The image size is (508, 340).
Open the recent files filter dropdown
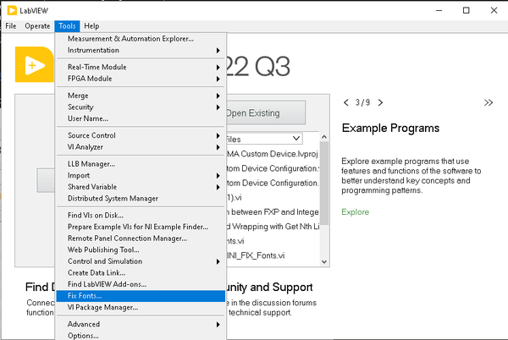tap(296, 138)
